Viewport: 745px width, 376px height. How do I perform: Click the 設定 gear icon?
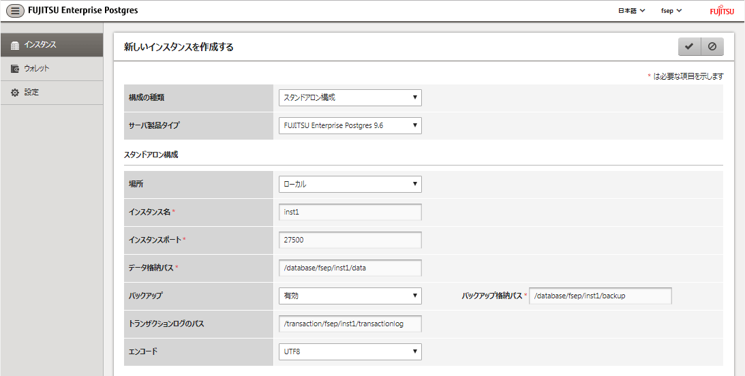click(x=15, y=93)
